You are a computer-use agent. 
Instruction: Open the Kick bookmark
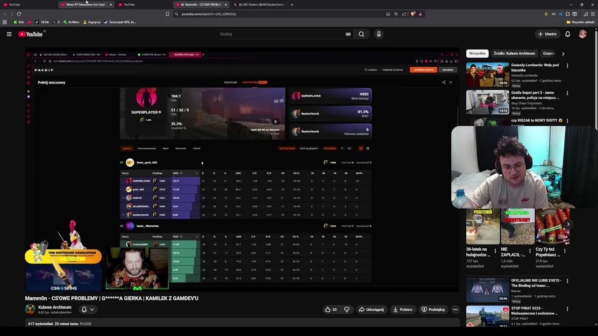pyautogui.click(x=19, y=22)
